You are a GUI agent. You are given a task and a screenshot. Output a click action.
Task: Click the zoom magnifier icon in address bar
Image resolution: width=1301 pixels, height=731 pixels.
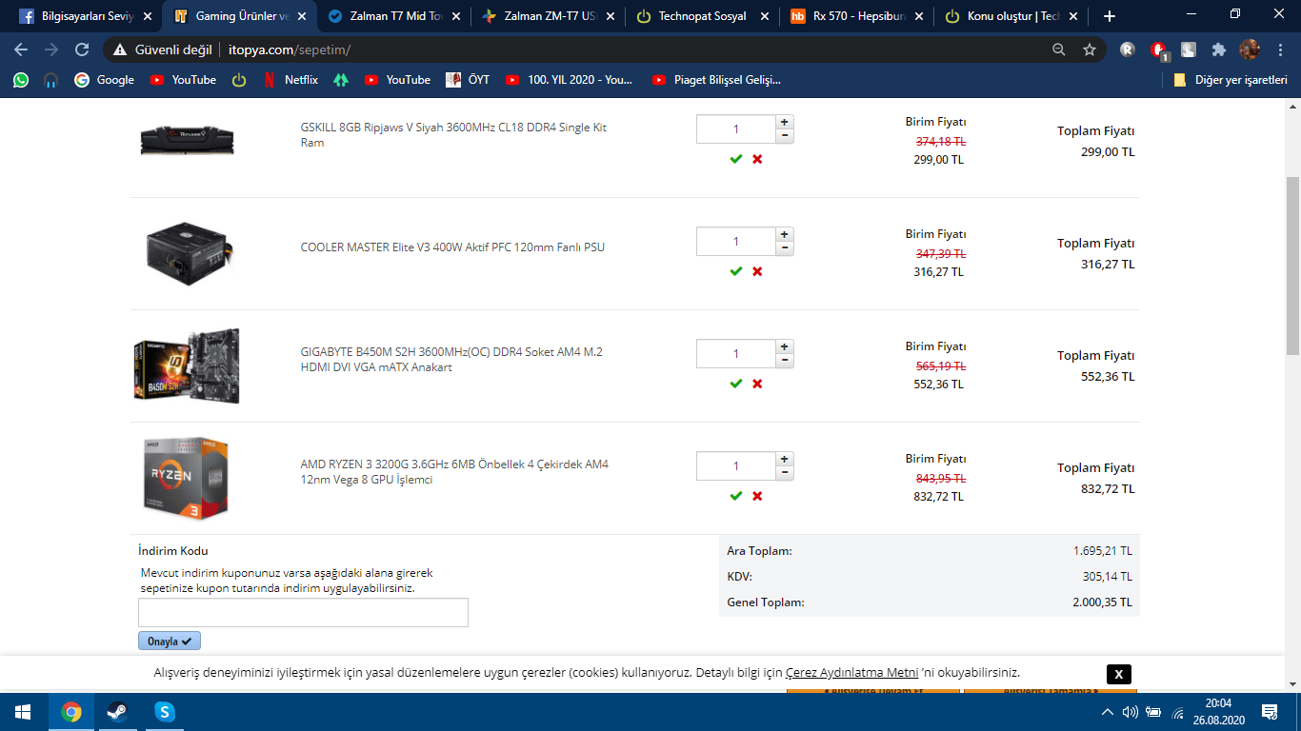point(1059,49)
